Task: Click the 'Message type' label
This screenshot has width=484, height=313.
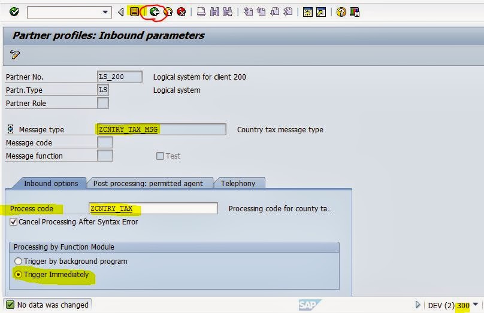Action: [x=41, y=129]
